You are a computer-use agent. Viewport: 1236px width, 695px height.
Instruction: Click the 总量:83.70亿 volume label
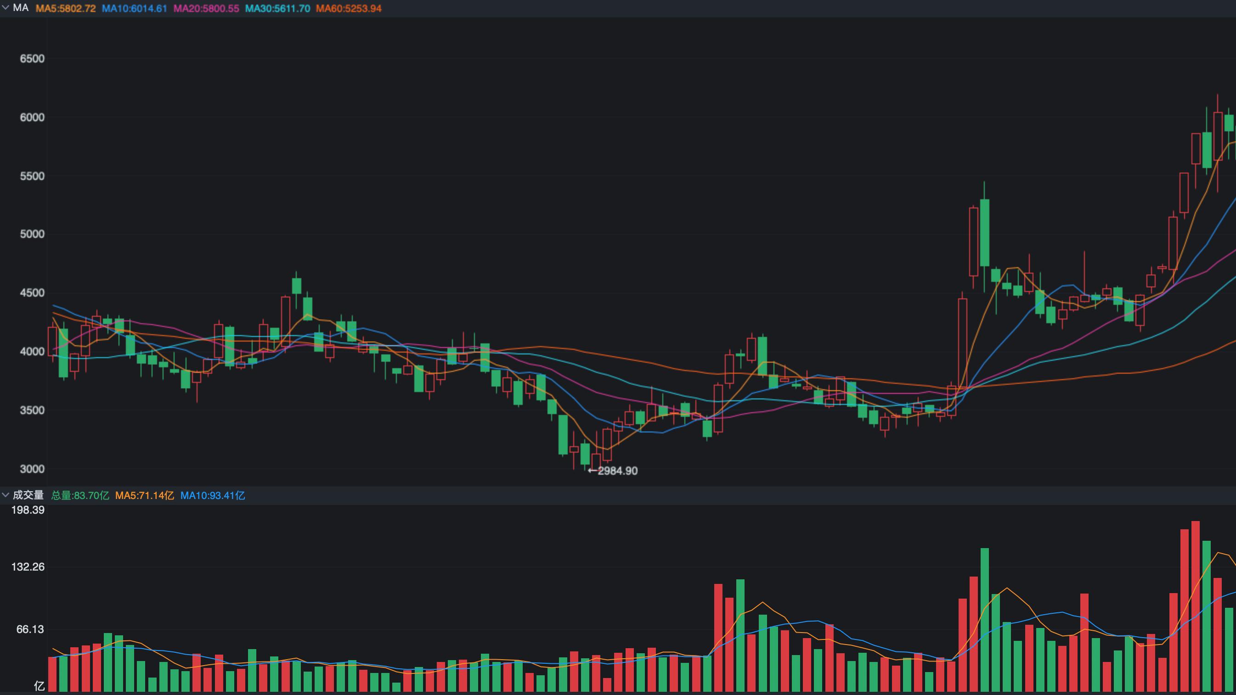coord(80,495)
